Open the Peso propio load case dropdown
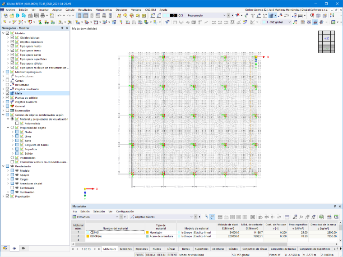The image size is (343, 257). tap(224, 15)
